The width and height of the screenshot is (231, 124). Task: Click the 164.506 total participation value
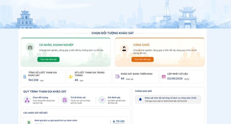pos(33,80)
